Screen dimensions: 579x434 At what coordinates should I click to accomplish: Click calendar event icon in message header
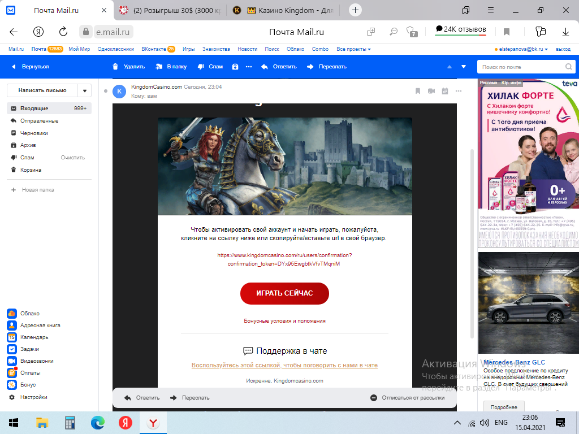[x=445, y=91]
